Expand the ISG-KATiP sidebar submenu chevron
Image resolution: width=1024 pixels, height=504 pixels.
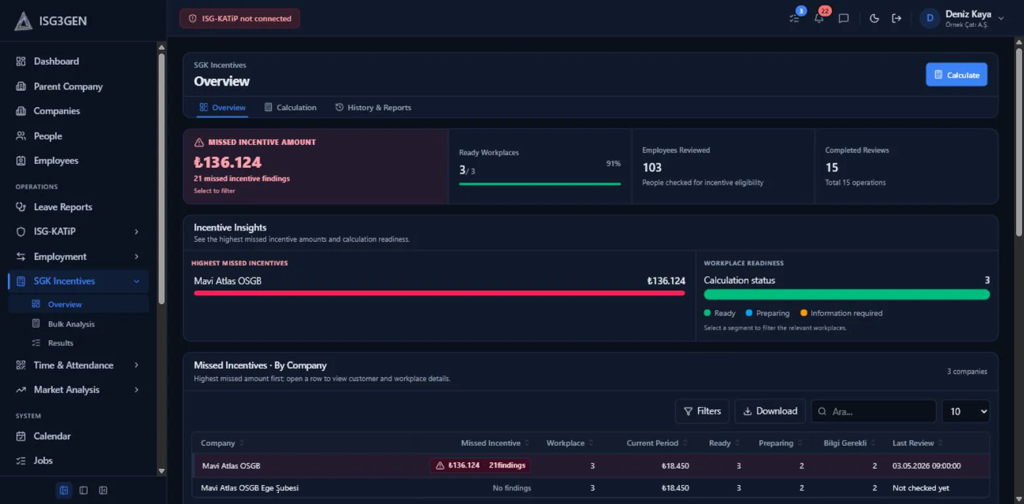(136, 232)
